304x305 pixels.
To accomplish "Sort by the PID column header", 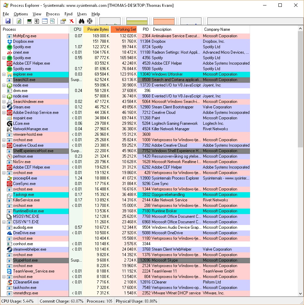I will (144, 29).
